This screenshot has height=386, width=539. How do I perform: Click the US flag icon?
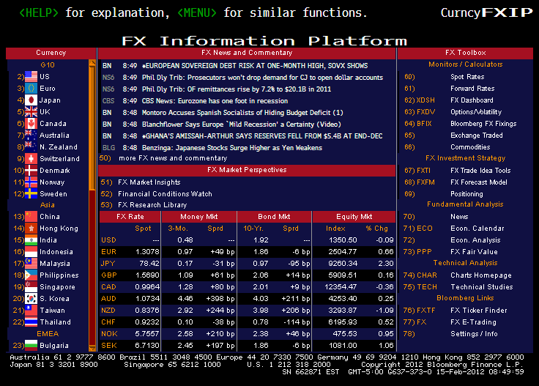[31, 77]
